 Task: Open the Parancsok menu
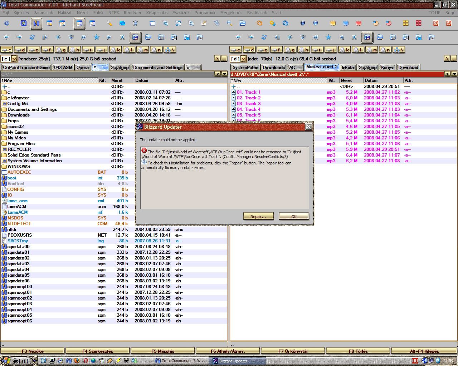[x=43, y=13]
